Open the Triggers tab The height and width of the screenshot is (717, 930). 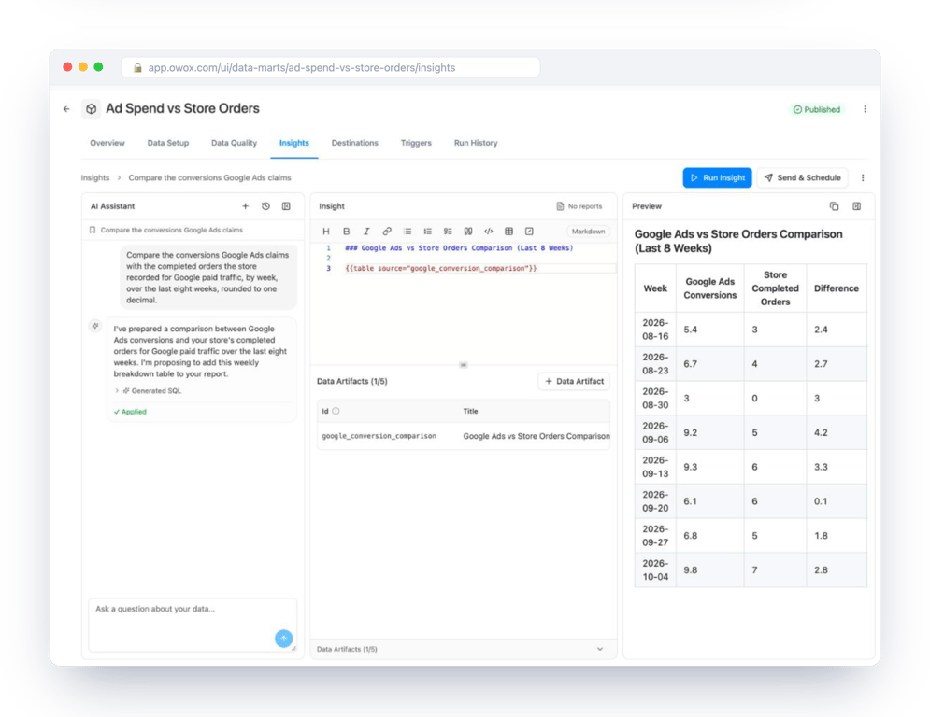point(416,143)
